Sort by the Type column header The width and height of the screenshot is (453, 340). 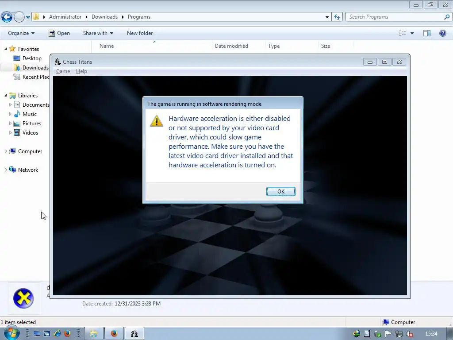tap(273, 46)
